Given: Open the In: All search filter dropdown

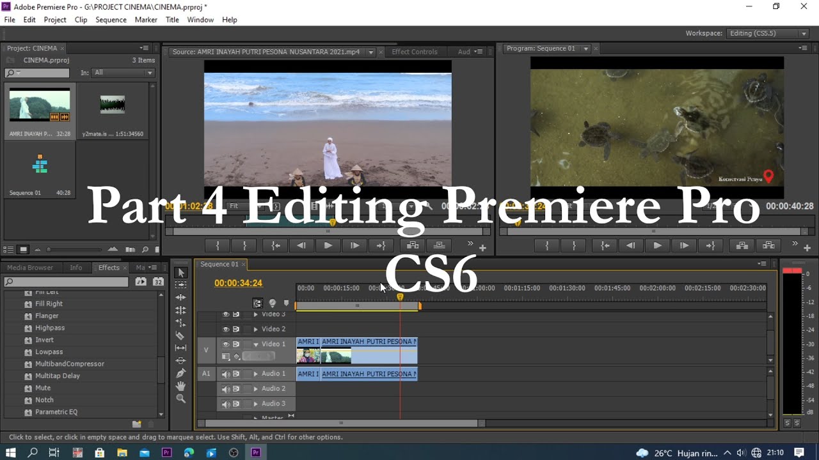Looking at the screenshot, I should (123, 73).
